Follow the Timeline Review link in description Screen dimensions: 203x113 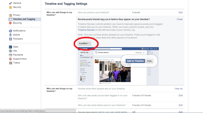[x=86, y=30]
